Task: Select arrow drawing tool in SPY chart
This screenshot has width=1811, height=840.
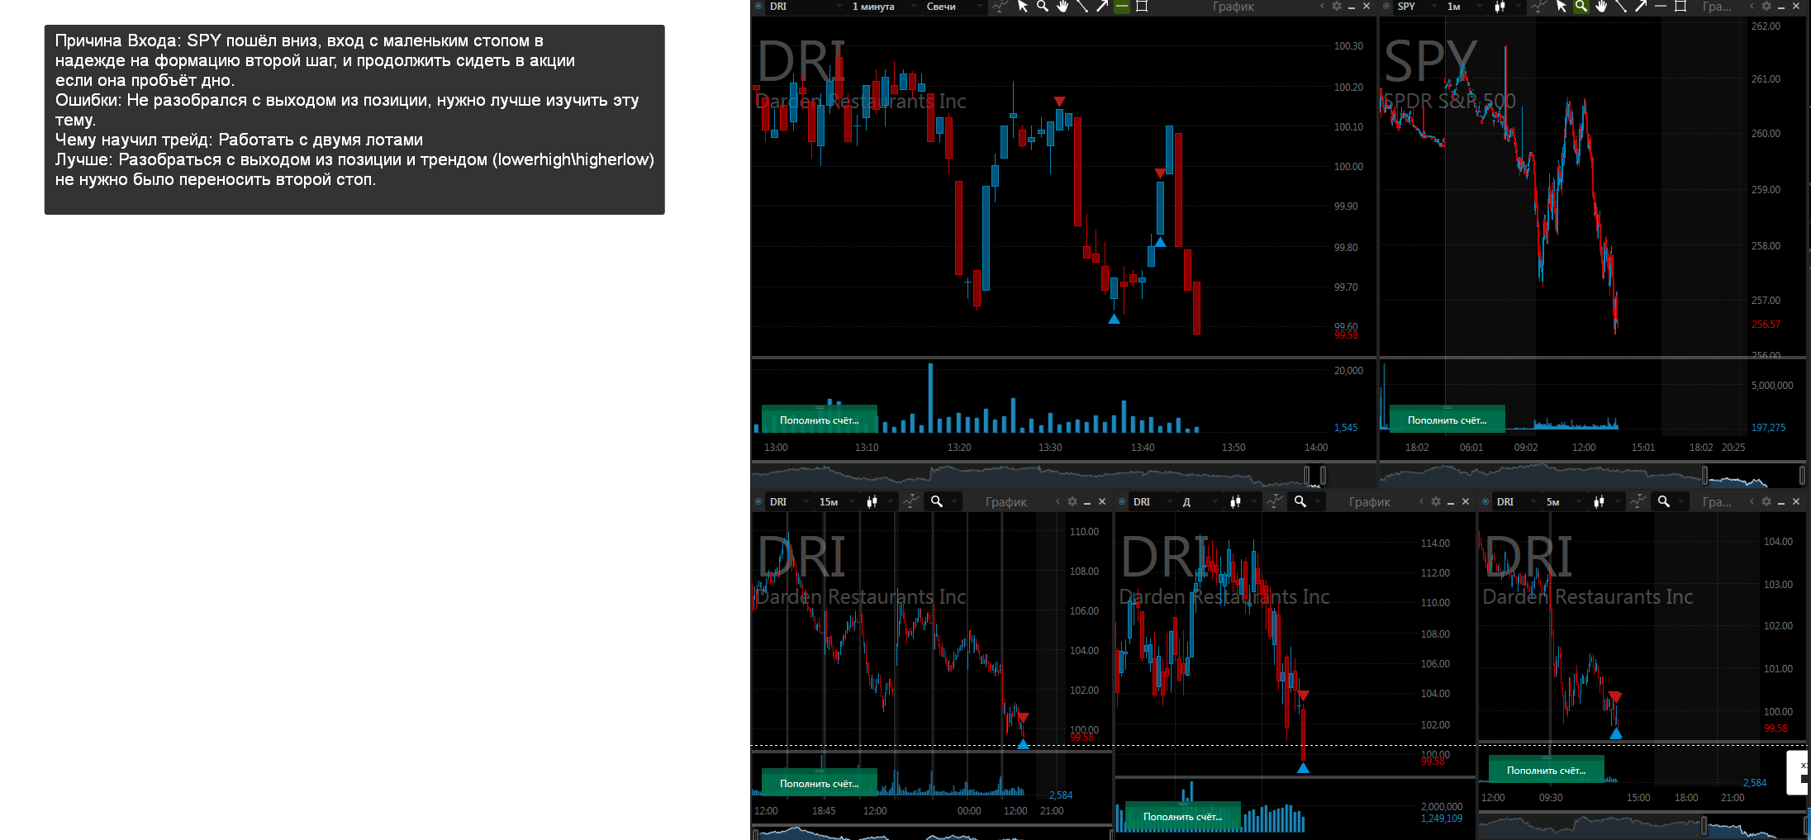Action: (x=1641, y=7)
